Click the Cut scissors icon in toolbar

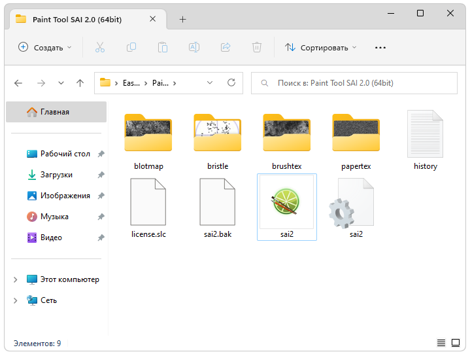(x=100, y=47)
